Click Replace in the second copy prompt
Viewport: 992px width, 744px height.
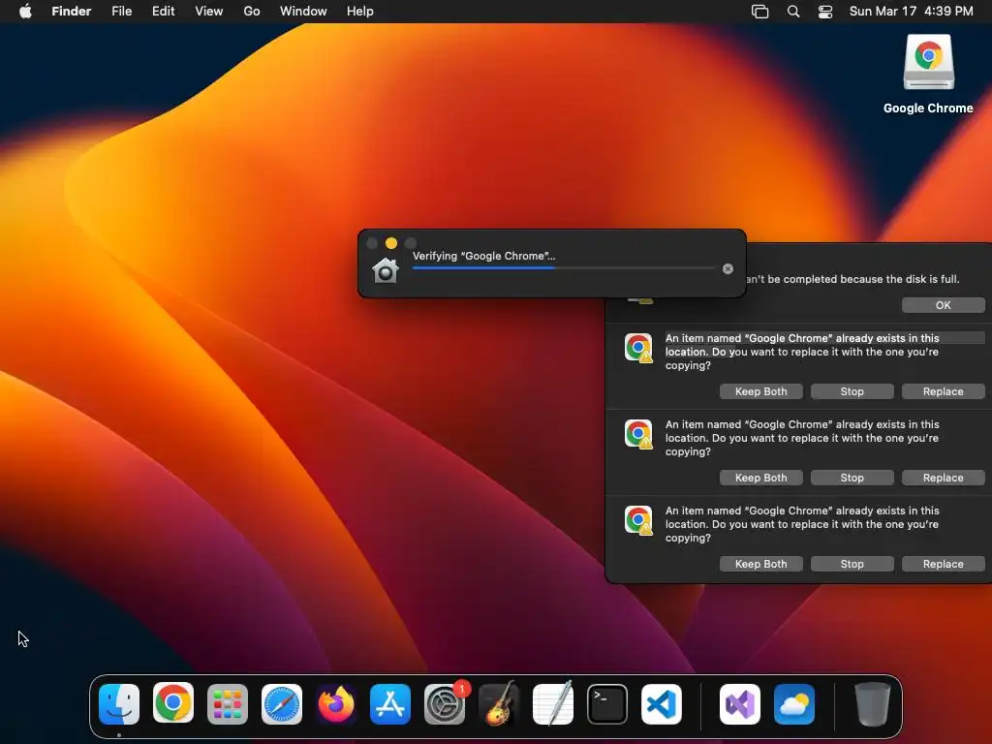point(943,478)
